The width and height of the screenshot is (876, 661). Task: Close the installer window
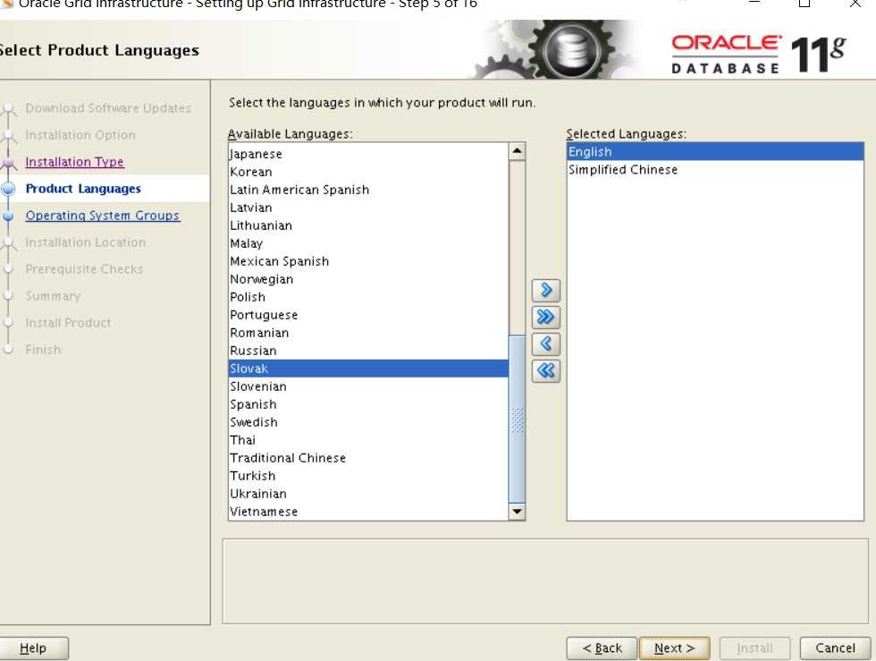coord(855,4)
